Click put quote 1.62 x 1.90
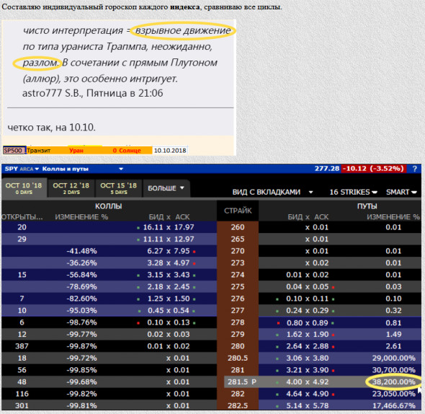This screenshot has width=425, height=414. tap(307, 335)
